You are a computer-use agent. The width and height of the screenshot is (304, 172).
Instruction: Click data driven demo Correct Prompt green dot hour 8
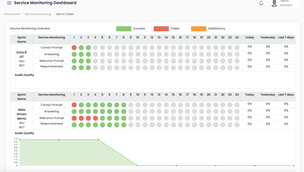coord(123,105)
